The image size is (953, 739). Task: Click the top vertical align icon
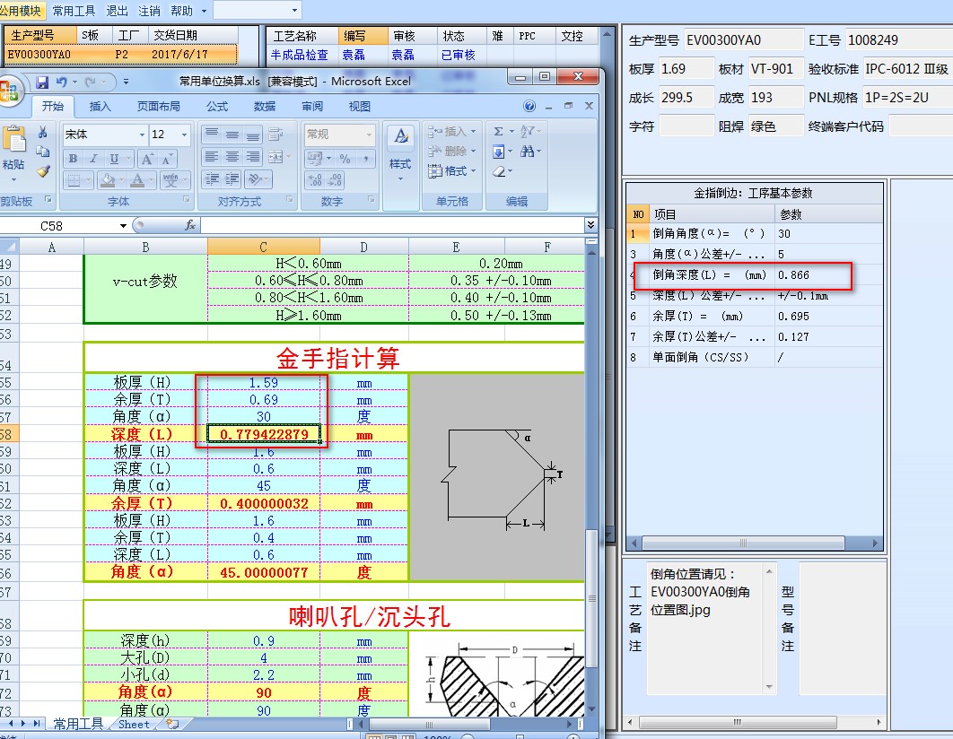tap(212, 134)
